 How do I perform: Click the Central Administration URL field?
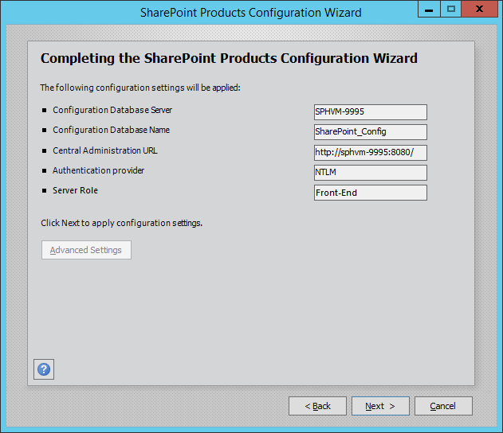click(x=370, y=153)
